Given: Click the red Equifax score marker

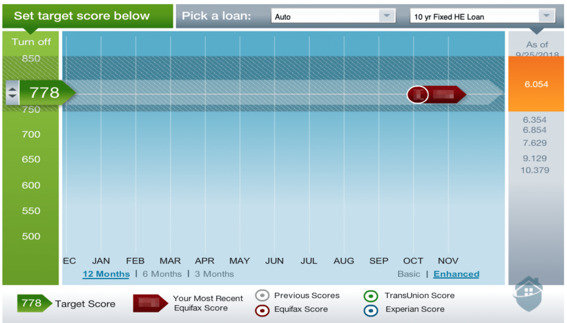Looking at the screenshot, I should pyautogui.click(x=437, y=95).
